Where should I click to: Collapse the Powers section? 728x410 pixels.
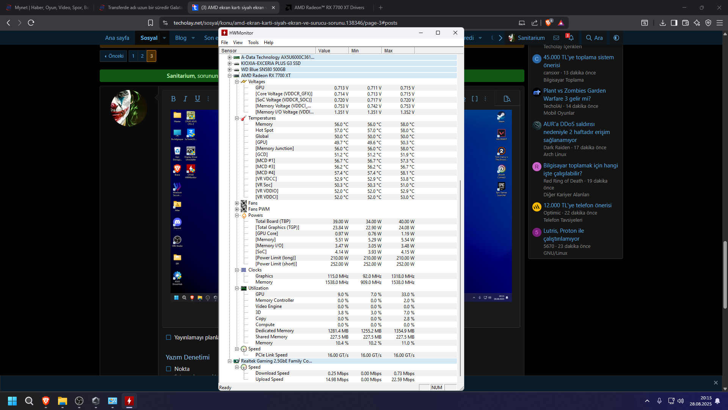click(237, 215)
